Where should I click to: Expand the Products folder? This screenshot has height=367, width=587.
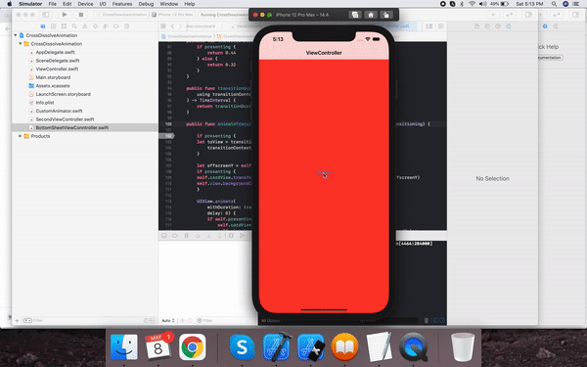(21, 136)
